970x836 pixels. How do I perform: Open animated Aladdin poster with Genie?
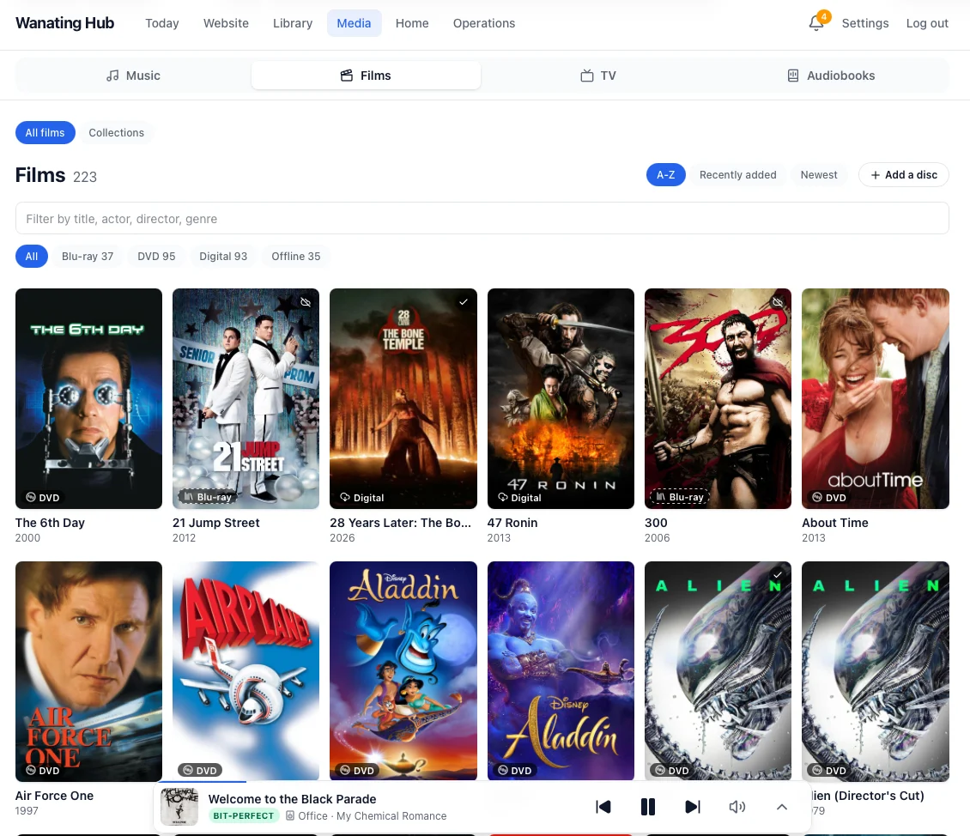click(403, 671)
